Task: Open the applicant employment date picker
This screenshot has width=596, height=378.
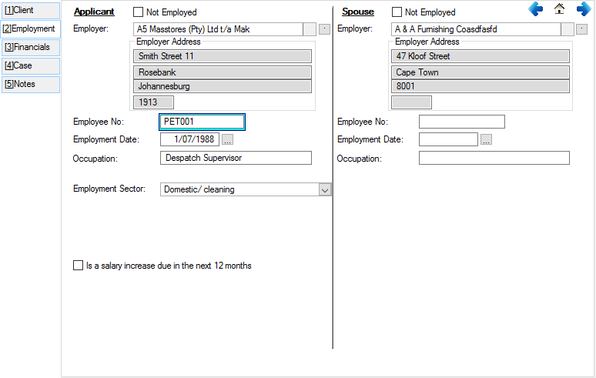Action: click(x=228, y=139)
